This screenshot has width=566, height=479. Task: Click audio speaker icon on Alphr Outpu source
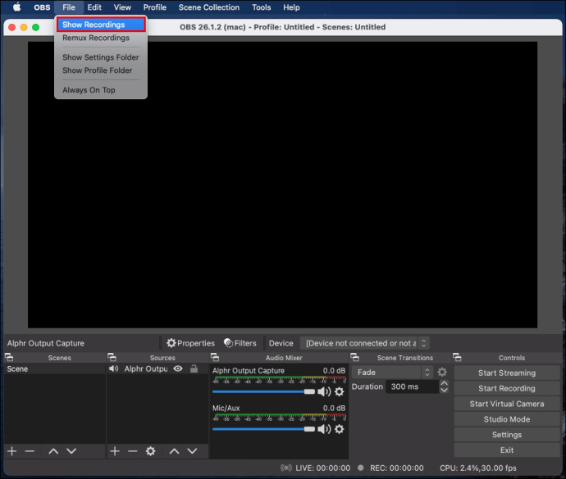click(114, 368)
